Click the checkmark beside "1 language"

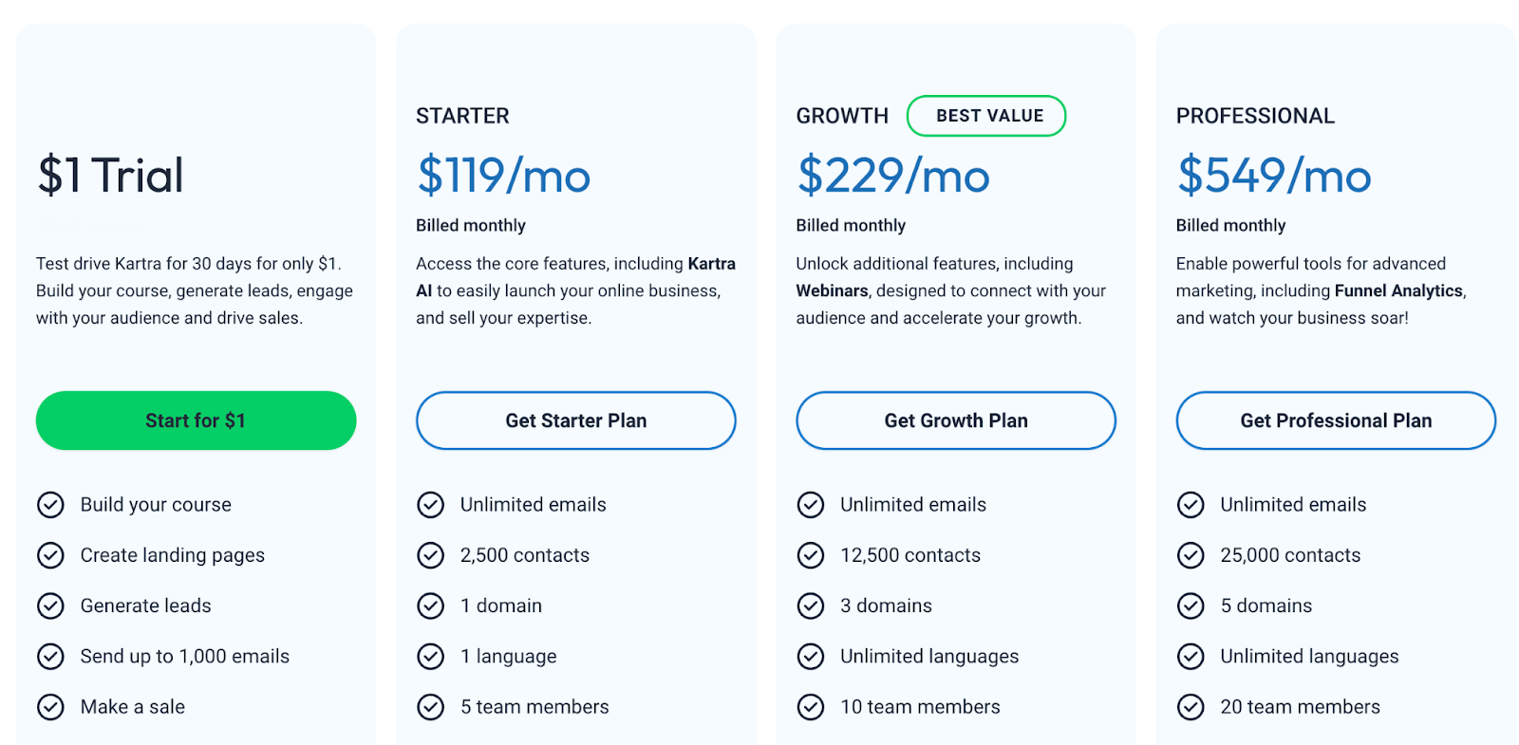point(431,656)
